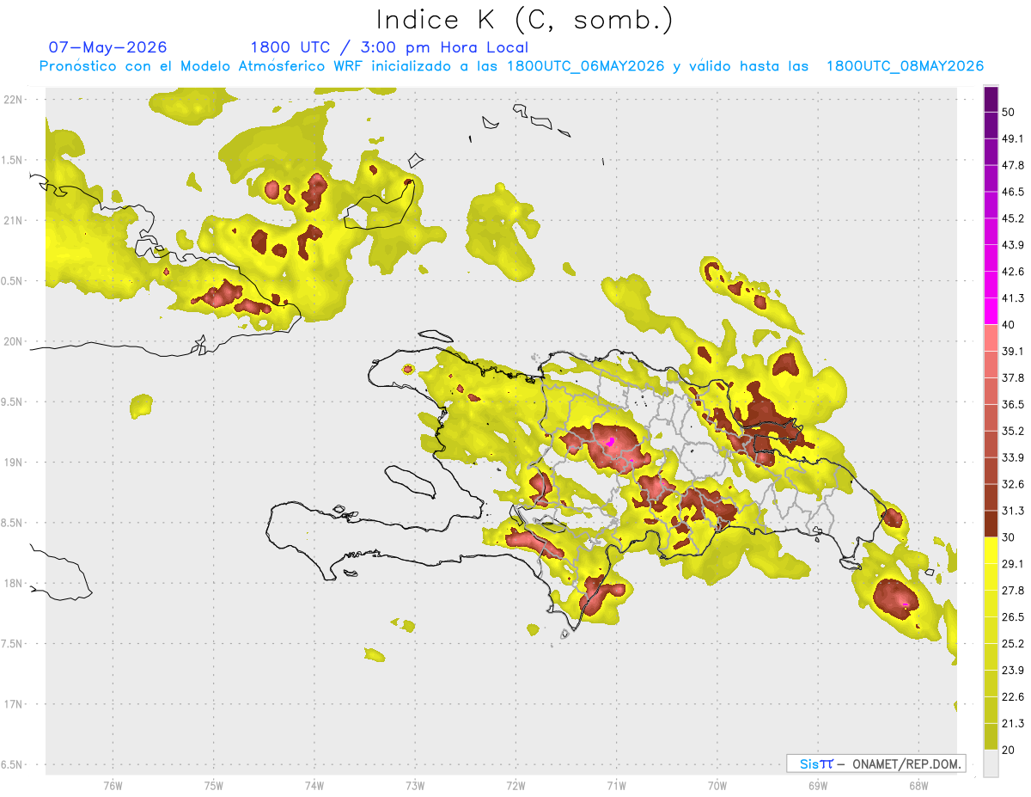Click the 07-May-2026 date label
This screenshot has width=1031, height=797.
tap(108, 47)
